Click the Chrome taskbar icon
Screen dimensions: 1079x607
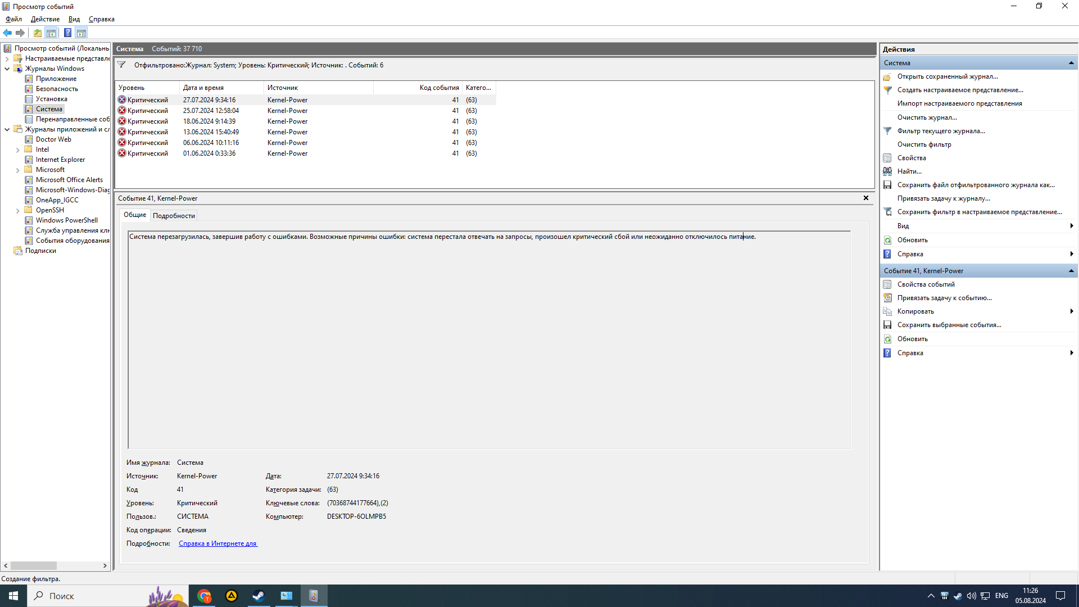205,596
